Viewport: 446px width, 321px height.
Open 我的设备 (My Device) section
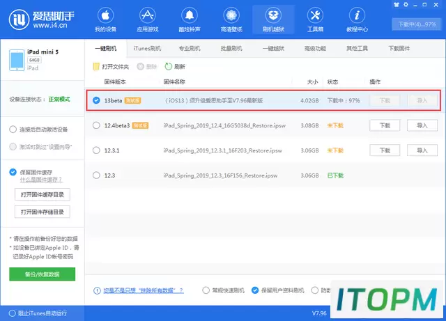click(105, 20)
